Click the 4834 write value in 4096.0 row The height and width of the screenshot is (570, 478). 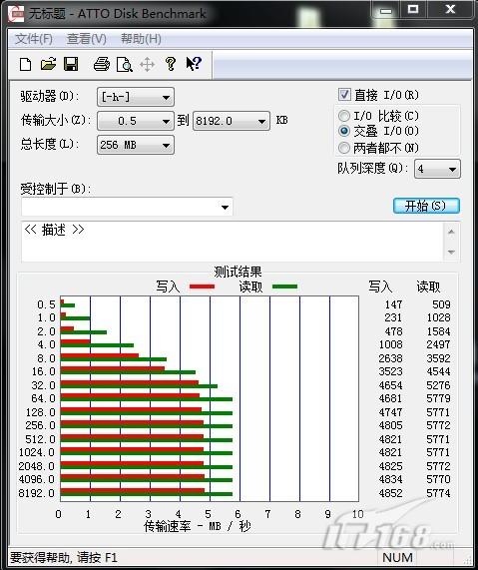pyautogui.click(x=391, y=479)
